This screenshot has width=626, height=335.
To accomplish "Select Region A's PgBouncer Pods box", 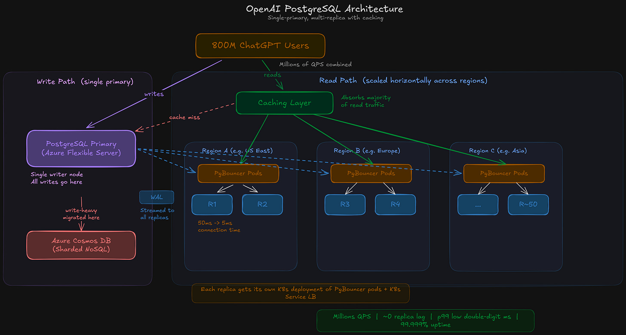I will [238, 173].
